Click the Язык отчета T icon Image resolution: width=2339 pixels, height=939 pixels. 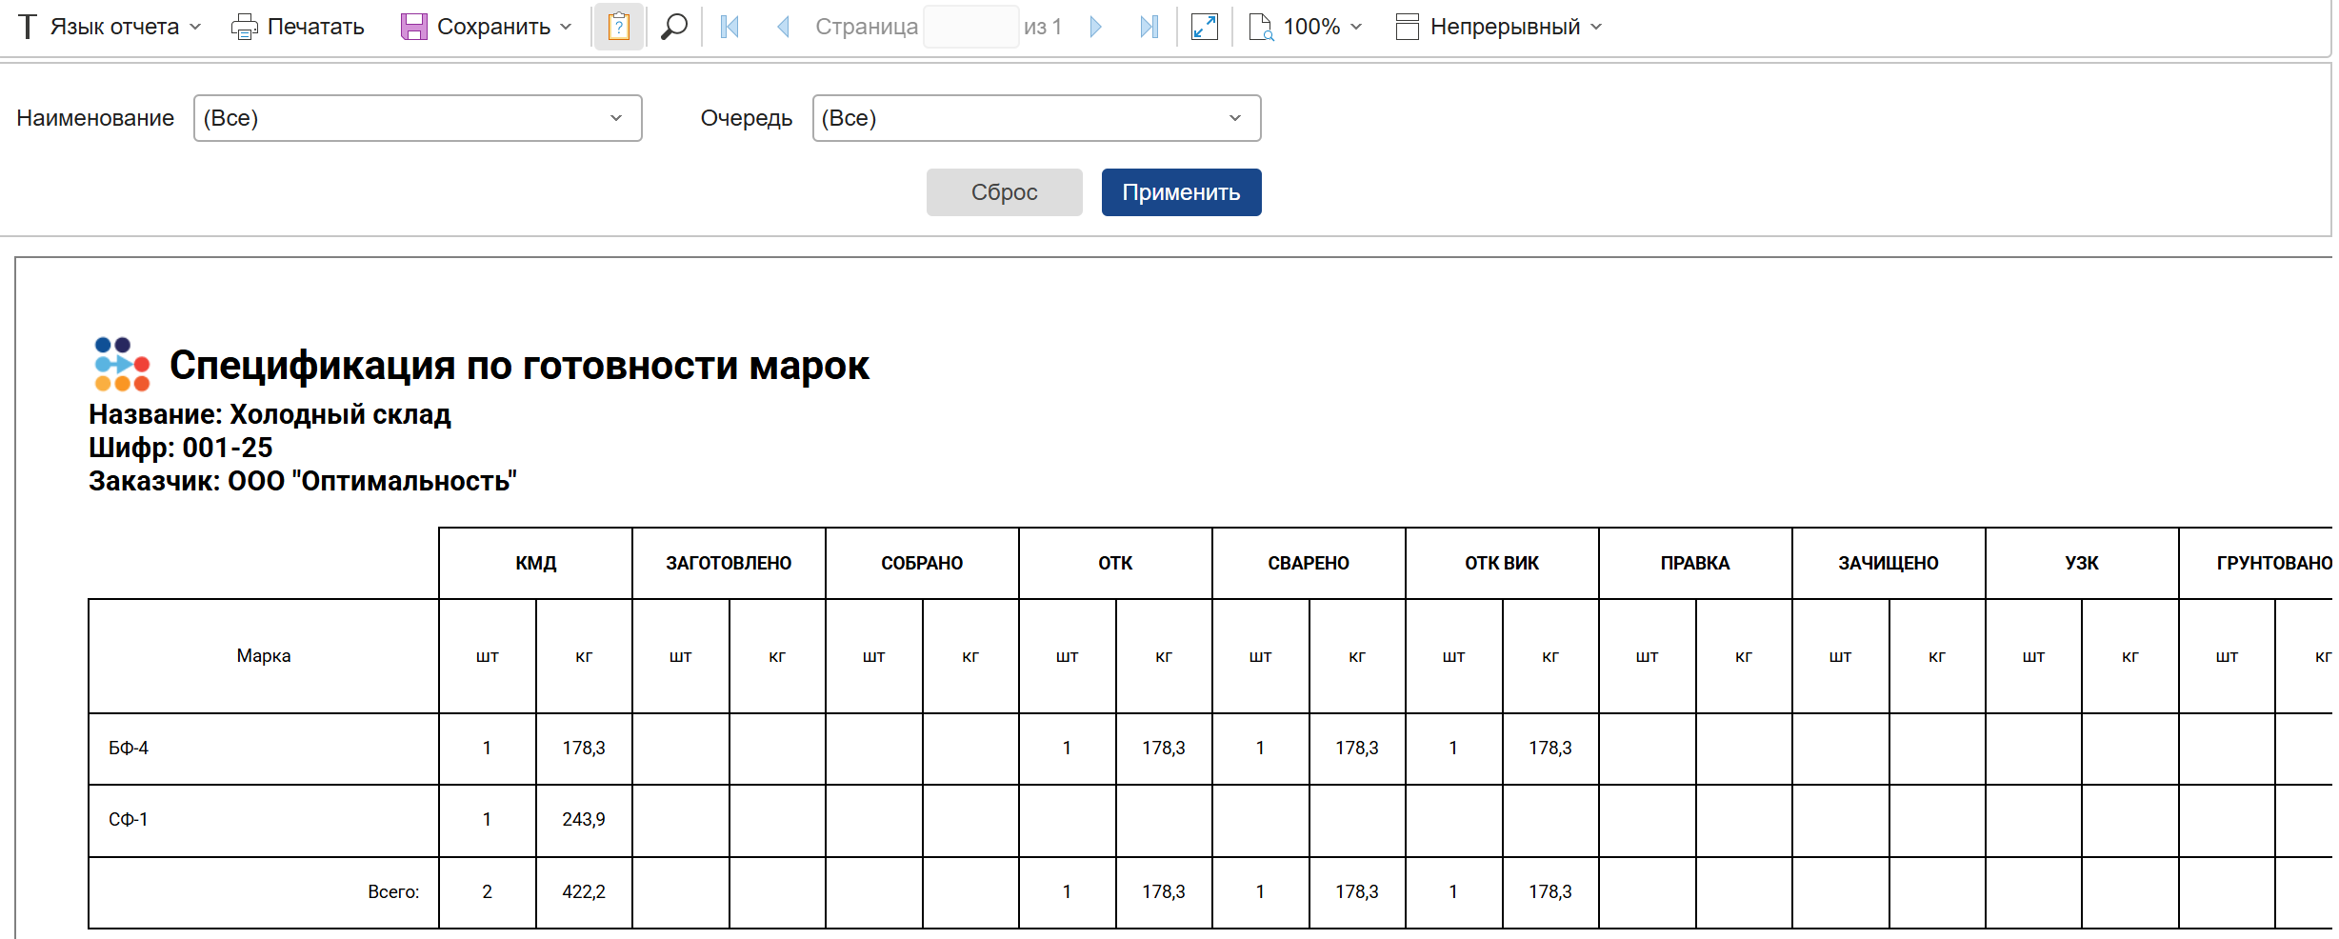(x=28, y=27)
